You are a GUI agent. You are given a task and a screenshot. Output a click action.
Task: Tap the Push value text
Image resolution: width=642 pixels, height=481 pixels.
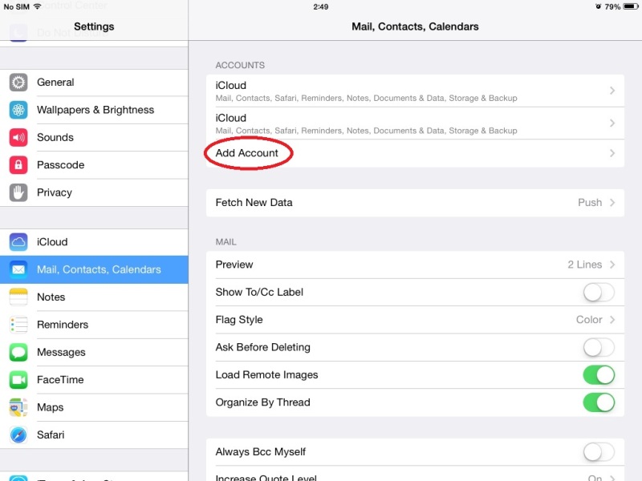click(x=590, y=203)
